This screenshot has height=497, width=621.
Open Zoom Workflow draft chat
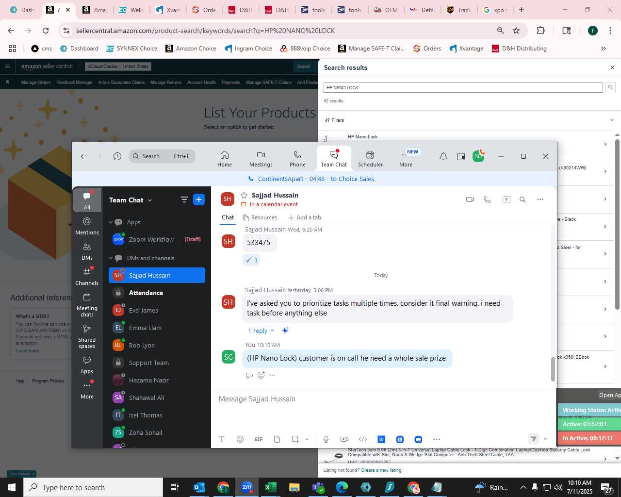tap(157, 239)
